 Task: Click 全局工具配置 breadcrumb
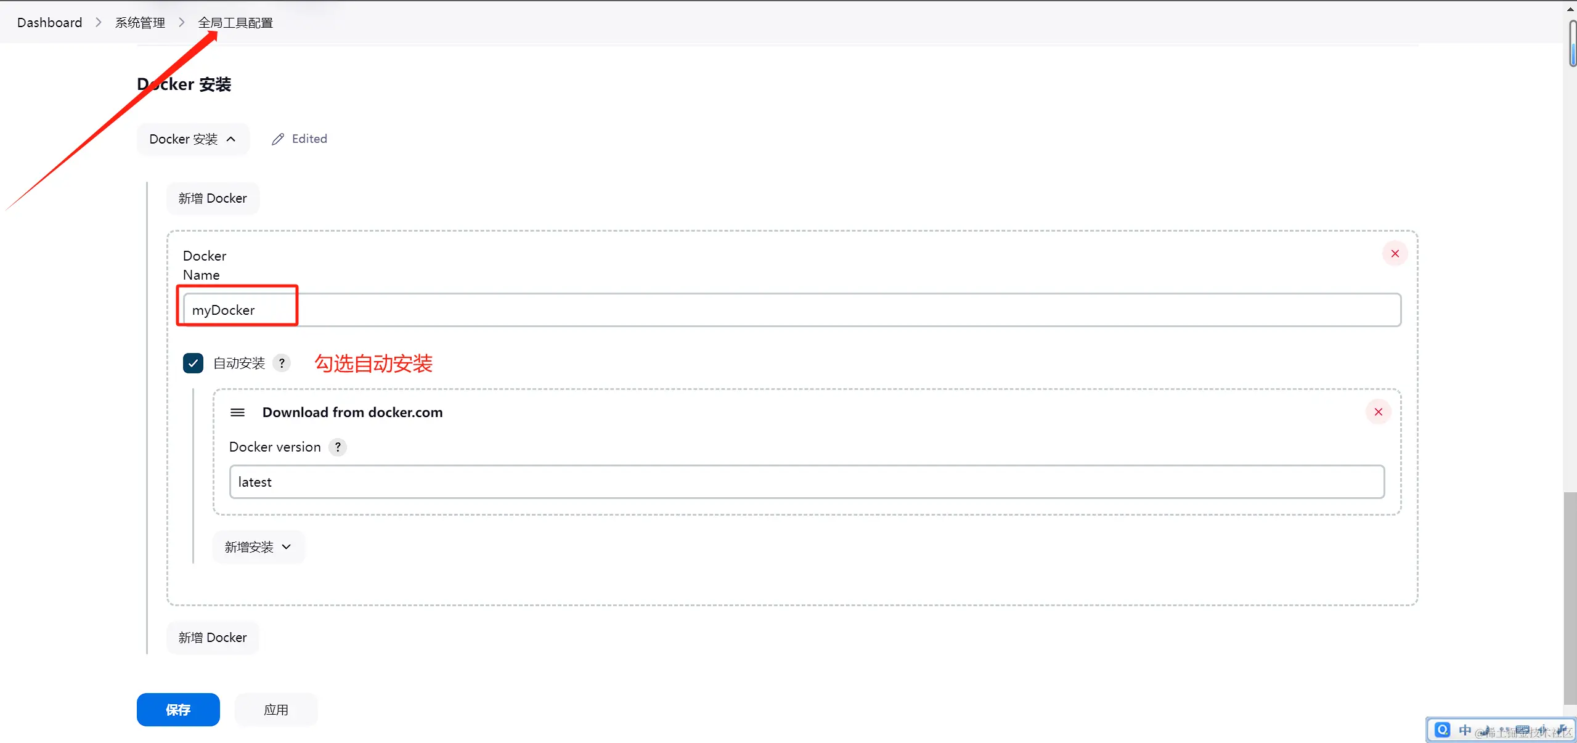[x=235, y=23]
